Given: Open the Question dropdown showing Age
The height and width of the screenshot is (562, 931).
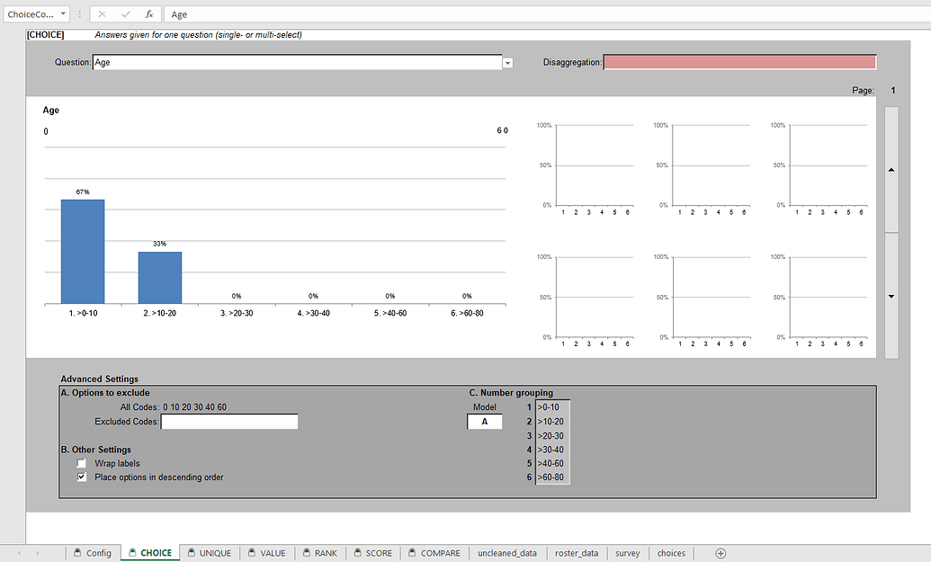Looking at the screenshot, I should tap(508, 62).
